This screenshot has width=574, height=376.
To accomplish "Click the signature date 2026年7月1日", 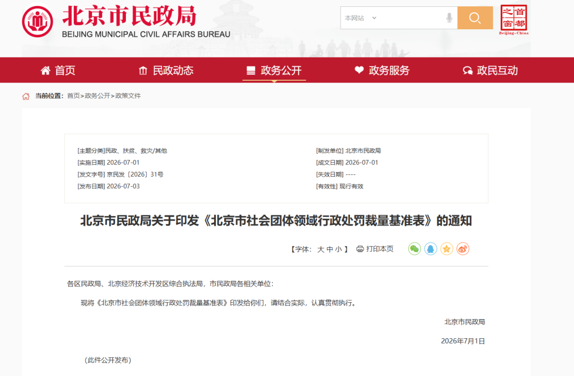I will [x=463, y=341].
